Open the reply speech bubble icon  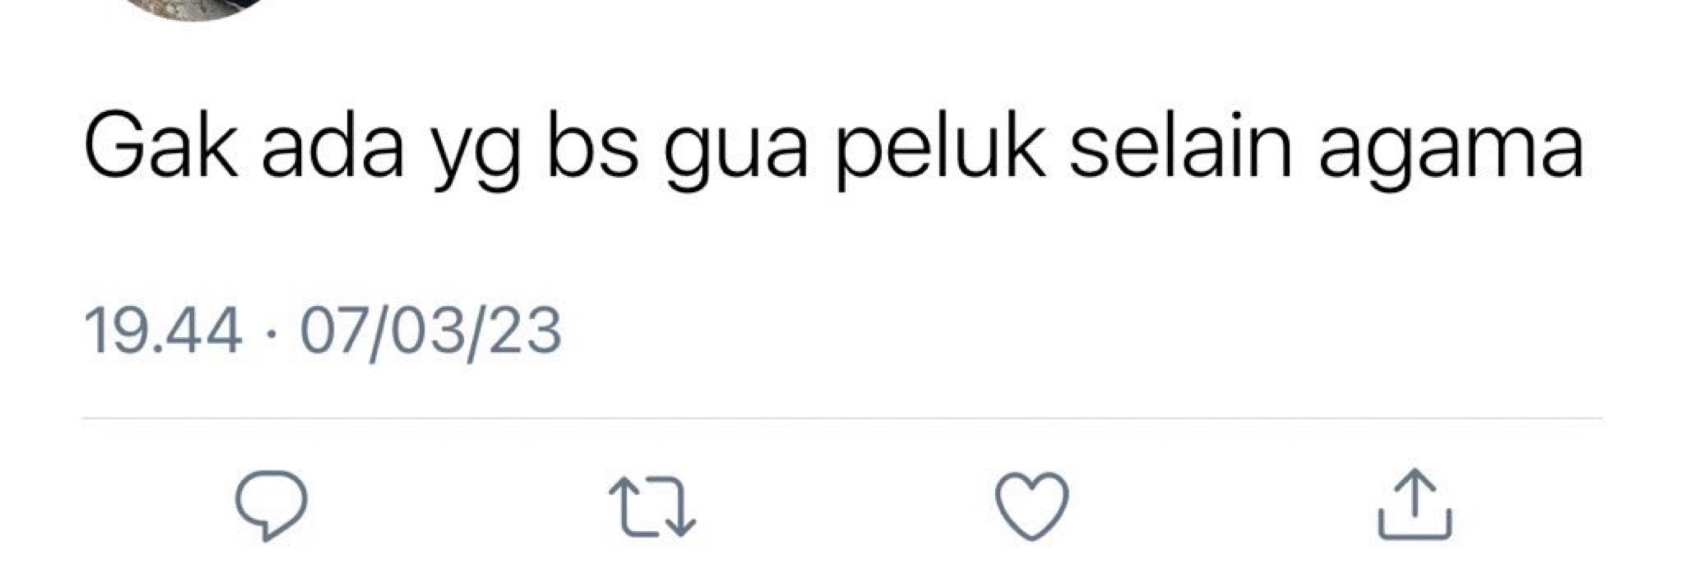click(271, 504)
